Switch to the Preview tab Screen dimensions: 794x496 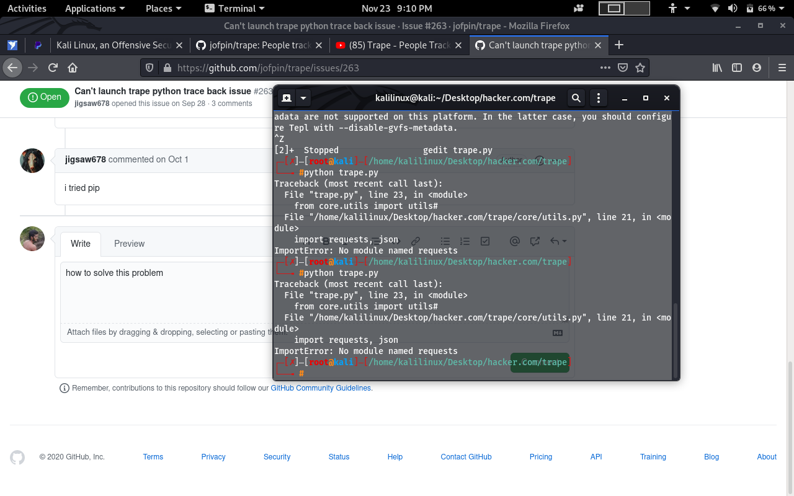(x=129, y=244)
